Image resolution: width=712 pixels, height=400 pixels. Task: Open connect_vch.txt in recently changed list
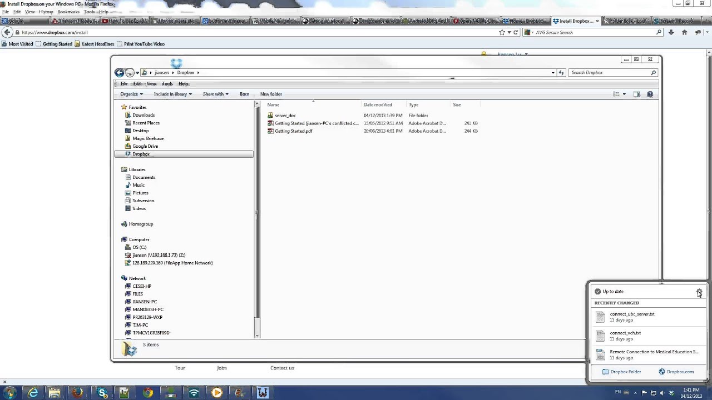(647, 336)
